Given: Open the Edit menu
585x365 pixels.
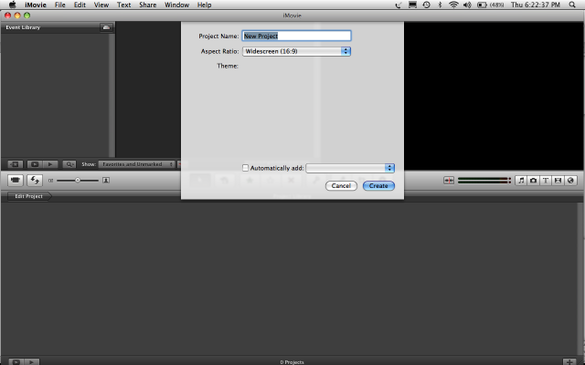Looking at the screenshot, I should (x=80, y=5).
